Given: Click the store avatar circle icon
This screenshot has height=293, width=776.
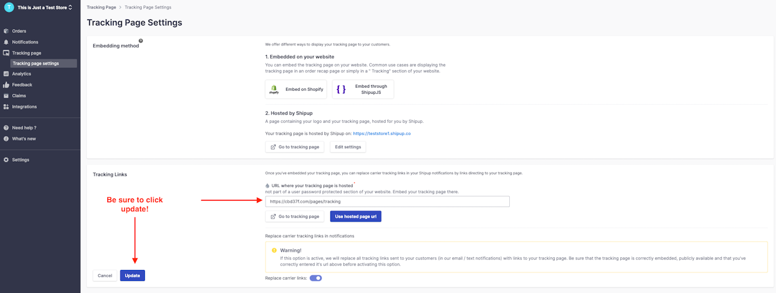Looking at the screenshot, I should coord(8,7).
